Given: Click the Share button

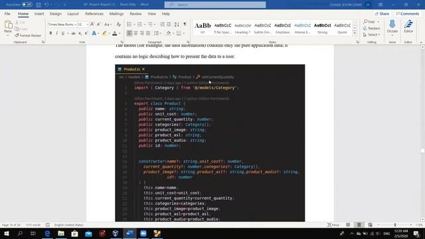Looking at the screenshot, I should 382,13.
